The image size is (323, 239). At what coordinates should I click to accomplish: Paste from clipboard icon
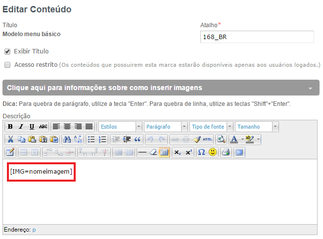(x=32, y=140)
